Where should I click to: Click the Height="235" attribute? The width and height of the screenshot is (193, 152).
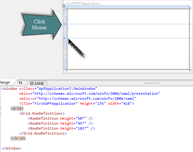click(93, 104)
